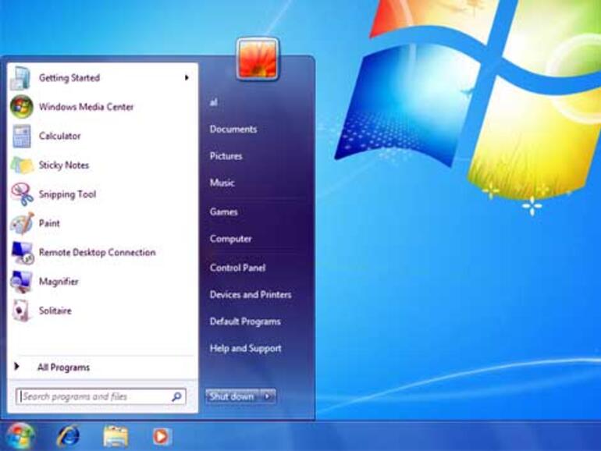Open Computer from the Start menu

click(230, 239)
